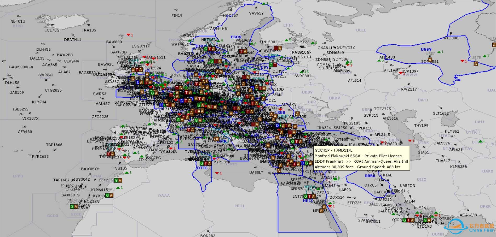Viewport: 496px width, 237px height.
Task: Click the BAW2PD flight label
Action: coord(65,55)
